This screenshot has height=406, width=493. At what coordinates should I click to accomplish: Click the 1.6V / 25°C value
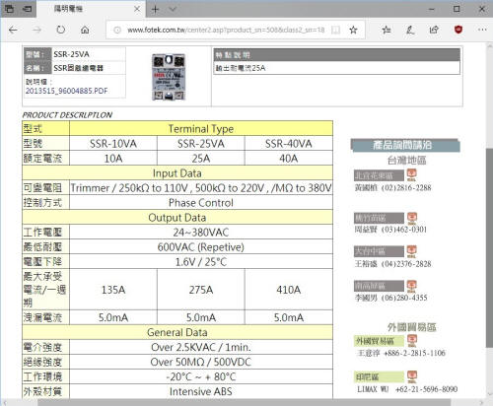(201, 262)
